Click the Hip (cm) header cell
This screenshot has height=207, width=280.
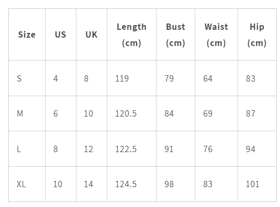[x=257, y=35]
